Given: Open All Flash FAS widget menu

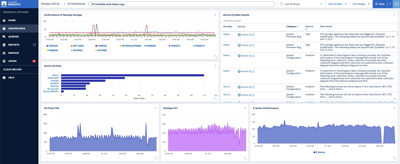Looking at the screenshot, I should 156,108.
